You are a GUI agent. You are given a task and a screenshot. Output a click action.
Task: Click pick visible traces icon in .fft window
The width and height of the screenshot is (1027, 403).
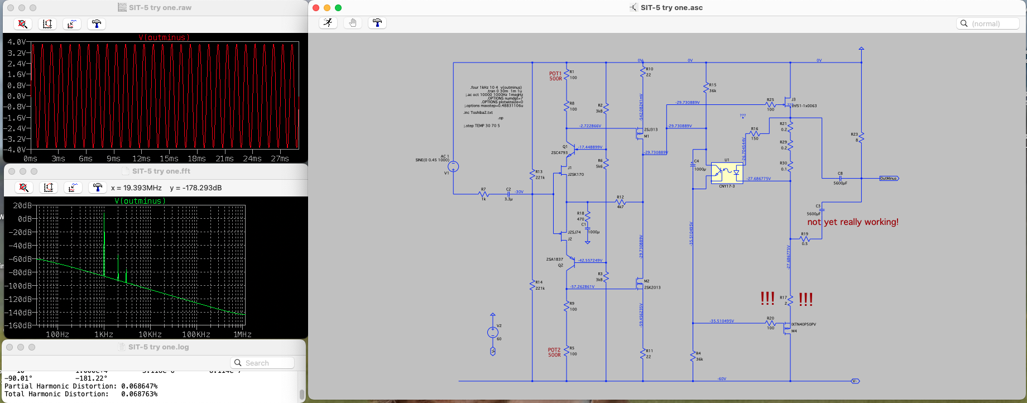(x=73, y=188)
